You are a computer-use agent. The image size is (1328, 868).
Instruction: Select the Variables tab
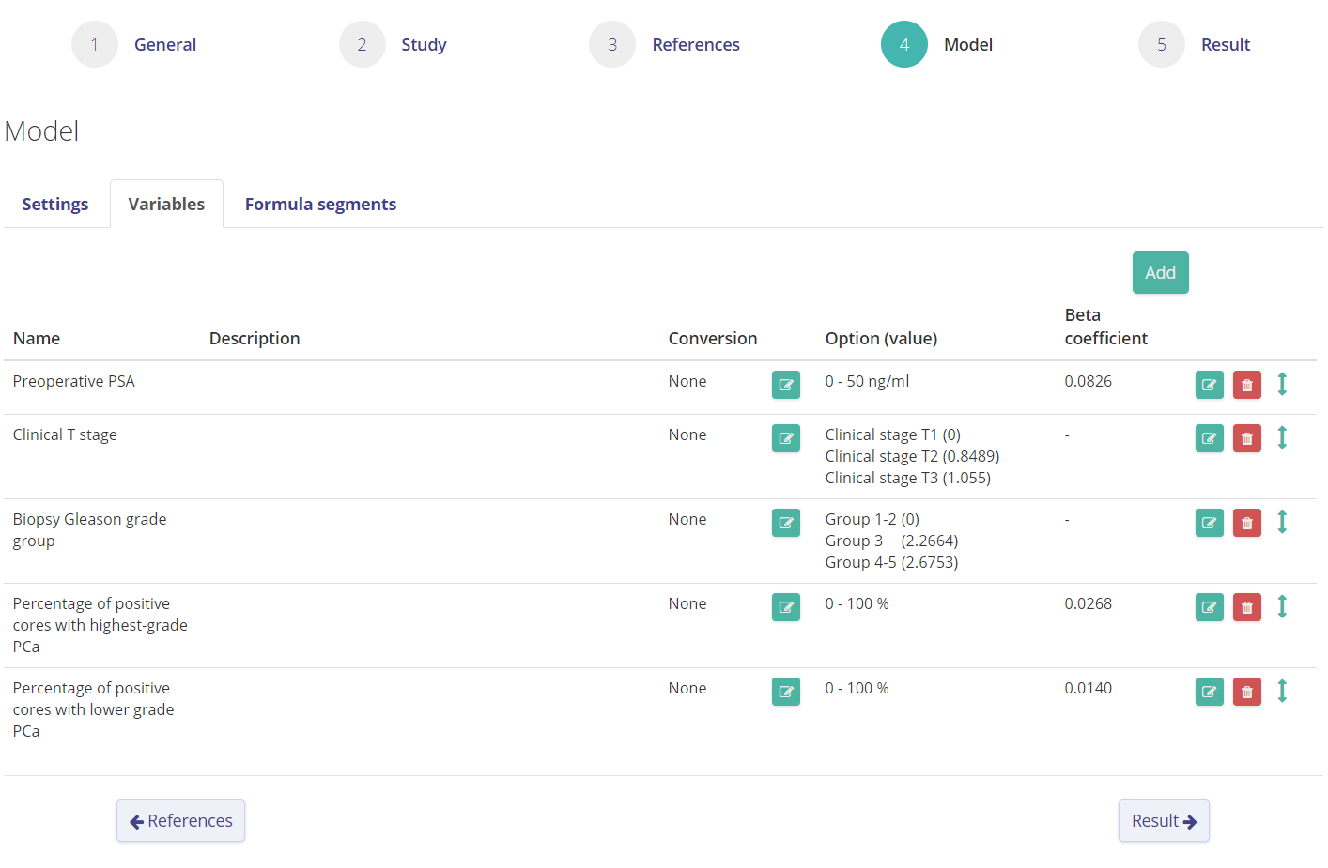click(x=166, y=205)
